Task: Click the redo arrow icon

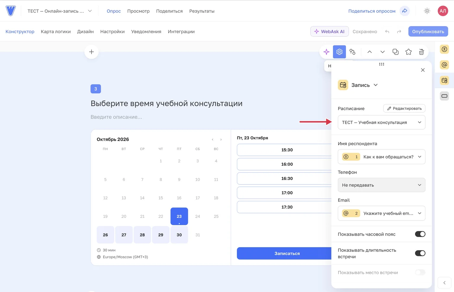Action: click(x=399, y=32)
